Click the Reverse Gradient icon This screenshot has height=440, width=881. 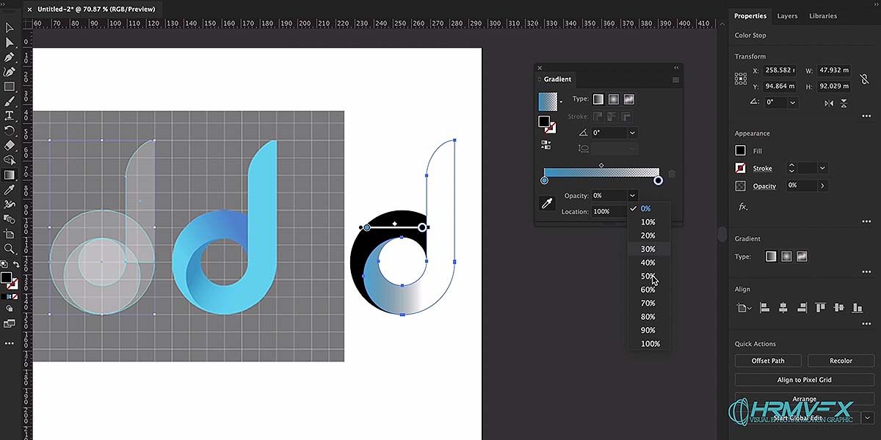(x=546, y=145)
